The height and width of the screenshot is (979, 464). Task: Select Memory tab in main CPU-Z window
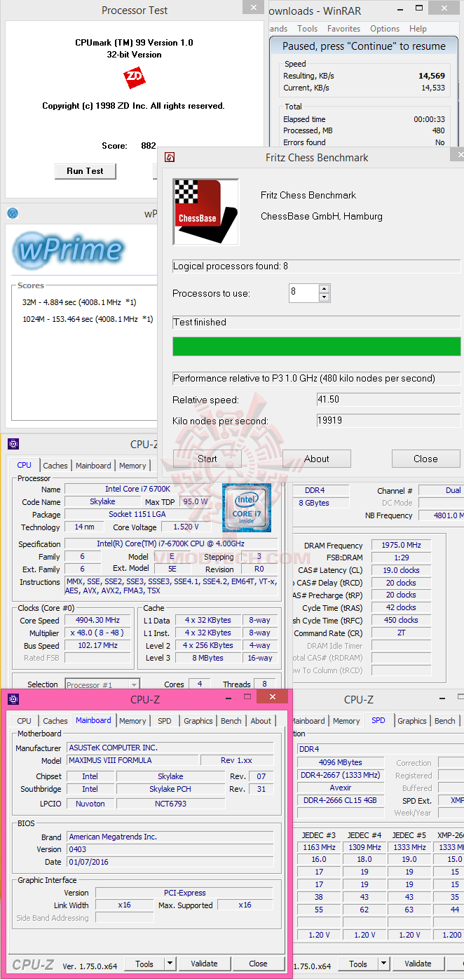[x=132, y=466]
